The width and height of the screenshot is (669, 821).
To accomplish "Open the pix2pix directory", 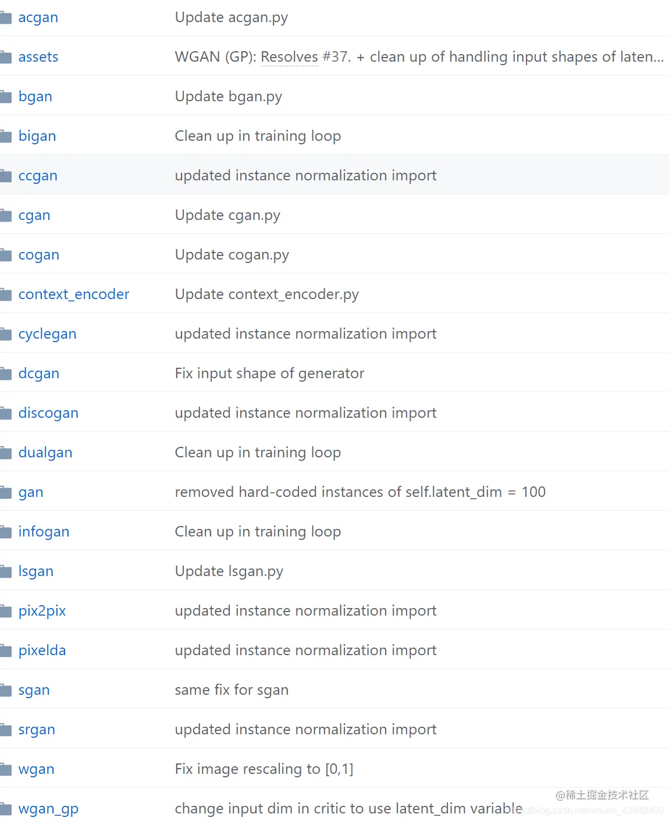I will click(x=42, y=612).
